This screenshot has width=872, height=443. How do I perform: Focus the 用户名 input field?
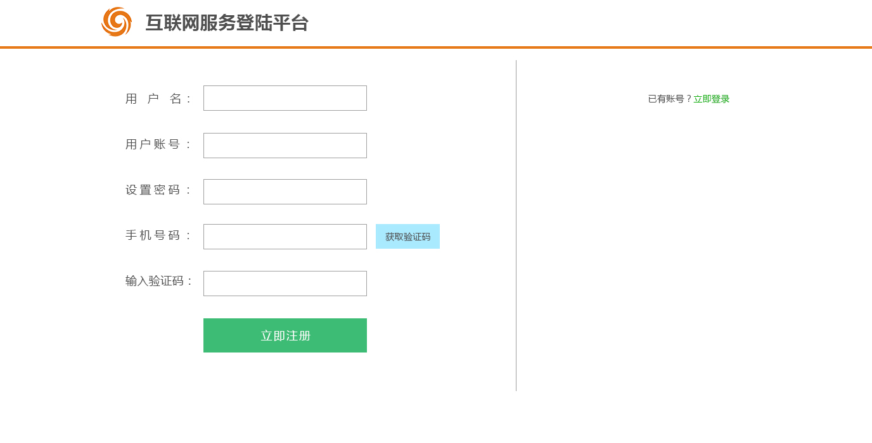285,98
